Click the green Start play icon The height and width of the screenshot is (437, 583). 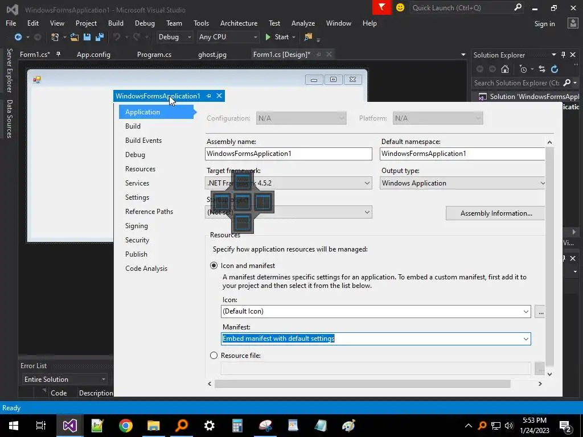268,37
